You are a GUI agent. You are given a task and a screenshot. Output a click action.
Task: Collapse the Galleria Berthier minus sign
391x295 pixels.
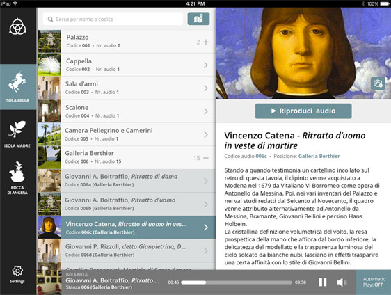pos(206,158)
